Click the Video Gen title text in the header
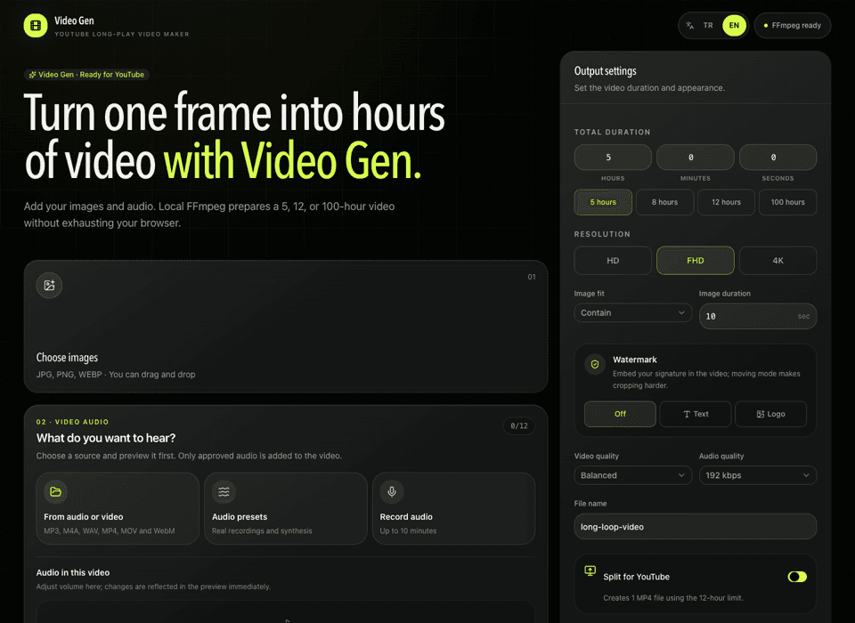 tap(74, 20)
